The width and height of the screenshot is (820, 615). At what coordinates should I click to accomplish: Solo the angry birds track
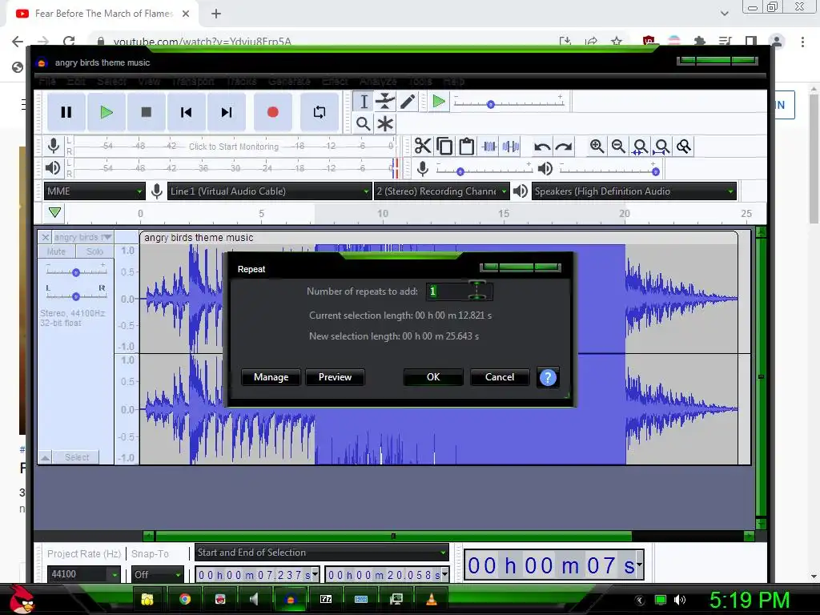94,251
